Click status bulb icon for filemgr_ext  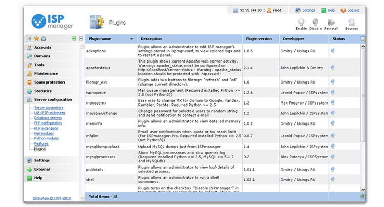click(x=333, y=82)
